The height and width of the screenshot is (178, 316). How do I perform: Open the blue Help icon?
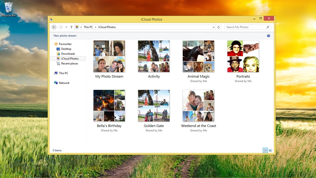click(x=268, y=36)
